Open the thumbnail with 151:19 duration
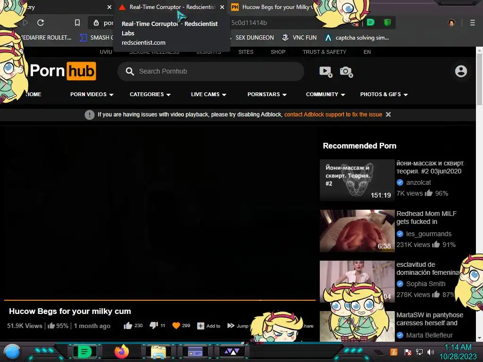Image resolution: width=483 pixels, height=362 pixels. pyautogui.click(x=357, y=180)
